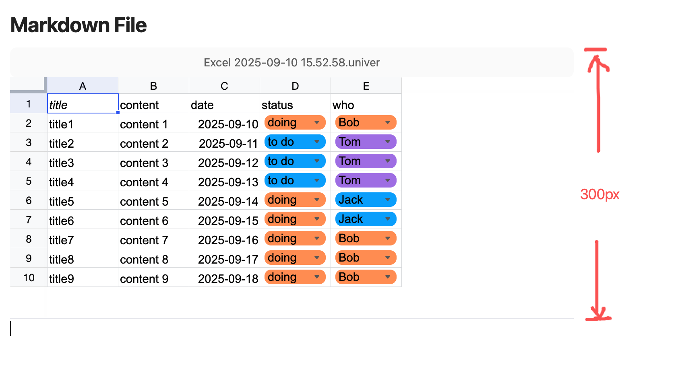Select column E header
This screenshot has height=367, width=678.
366,86
